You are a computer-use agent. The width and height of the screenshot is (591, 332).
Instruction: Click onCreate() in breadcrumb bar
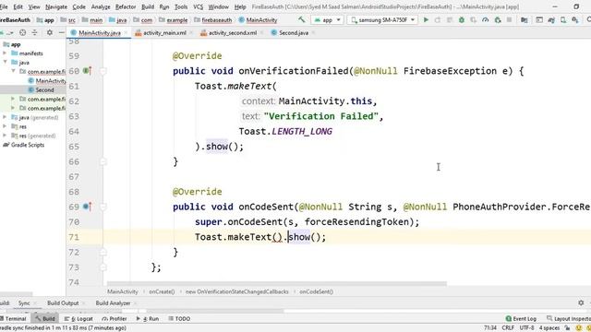click(162, 291)
